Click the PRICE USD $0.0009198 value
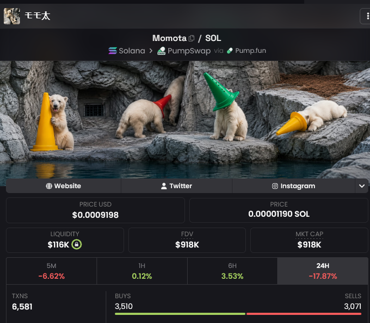 coord(95,215)
